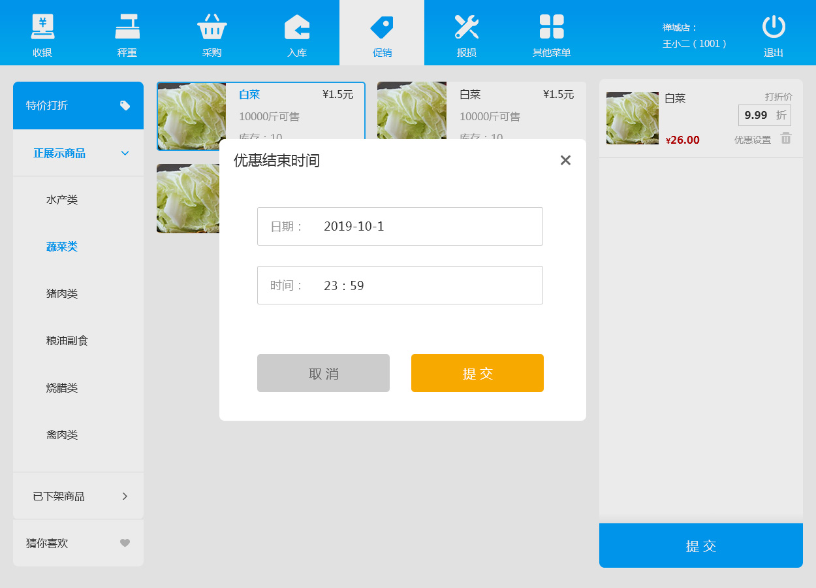Click the 日期 date input field
Image resolution: width=816 pixels, height=588 pixels.
pyautogui.click(x=400, y=227)
